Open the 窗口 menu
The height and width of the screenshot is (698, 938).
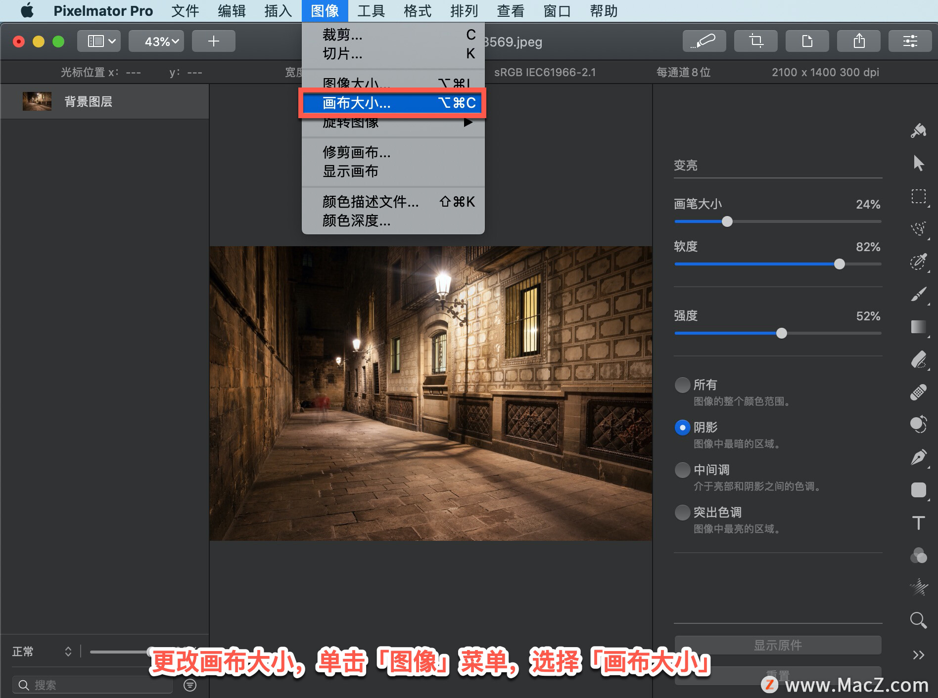tap(558, 11)
